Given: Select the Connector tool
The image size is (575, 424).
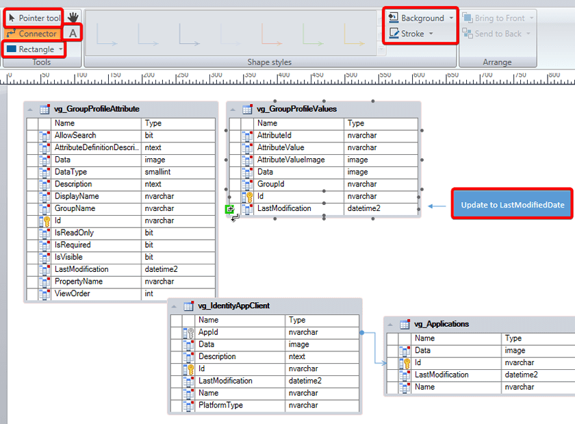Looking at the screenshot, I should click(31, 34).
